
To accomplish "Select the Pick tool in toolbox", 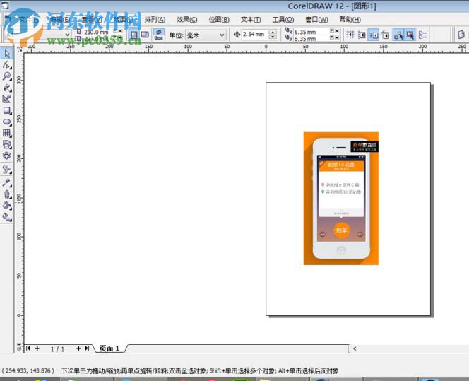I will click(x=7, y=54).
